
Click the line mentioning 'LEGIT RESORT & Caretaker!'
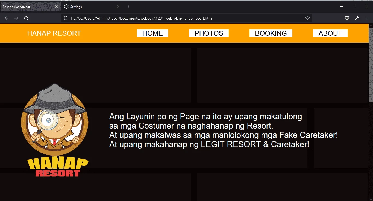[209, 144]
